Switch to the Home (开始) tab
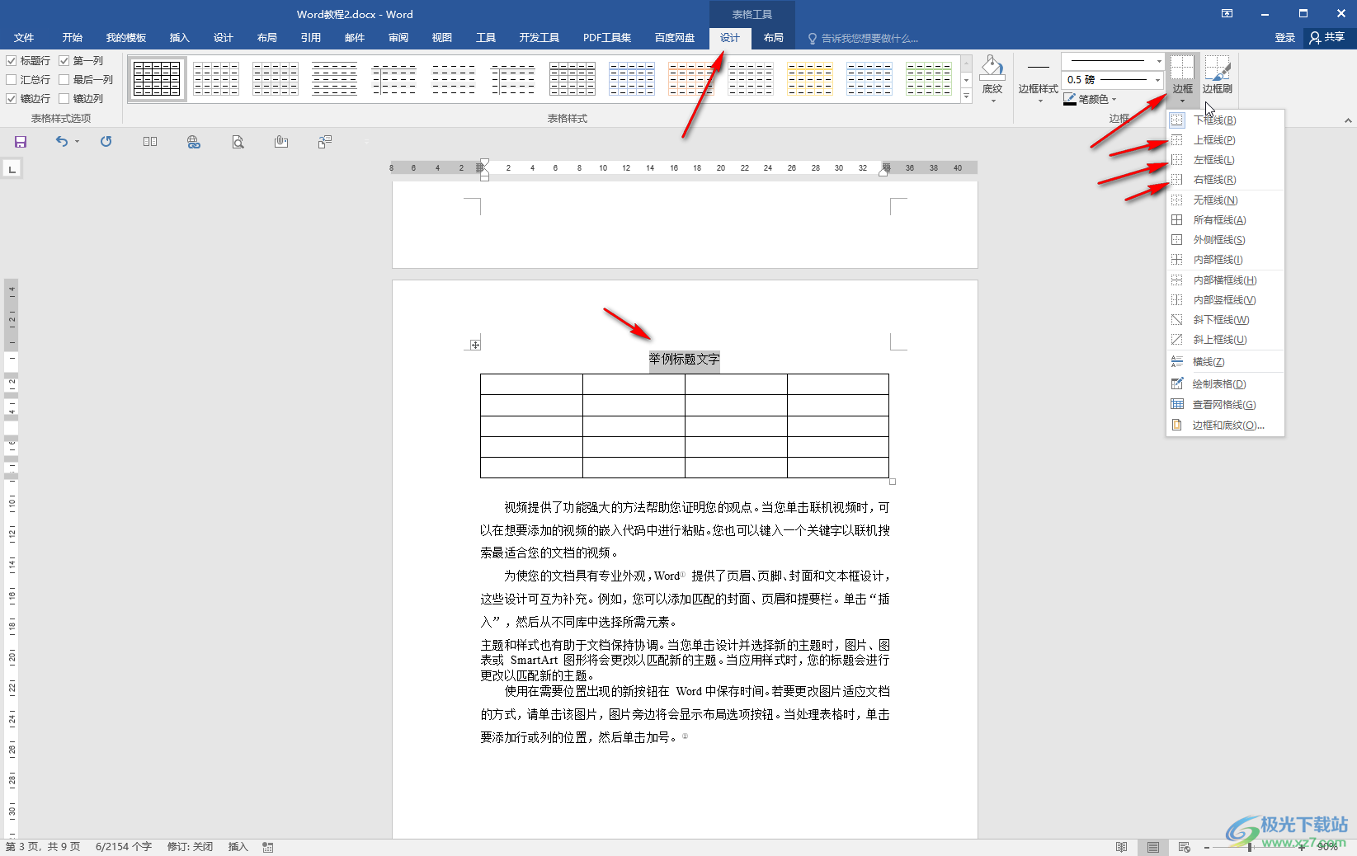The width and height of the screenshot is (1357, 856). pyautogui.click(x=73, y=38)
